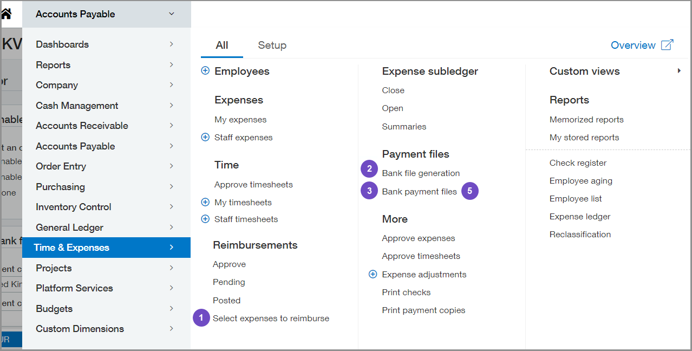The height and width of the screenshot is (351, 692).
Task: Expand the Cash Management menu chevron
Action: click(171, 105)
